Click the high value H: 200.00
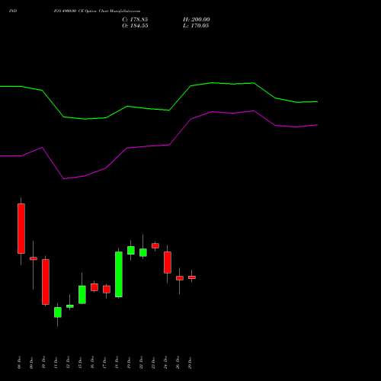Viewport: 381px width, 381px height. click(196, 20)
